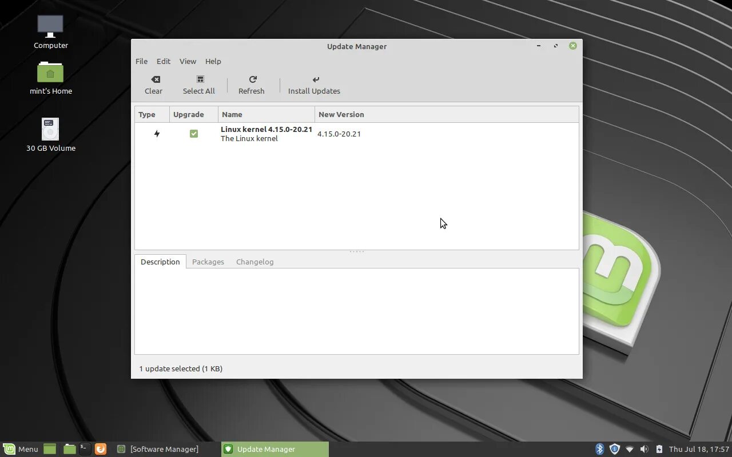Click the description text area
Viewport: 732px width, 457px height.
pyautogui.click(x=357, y=311)
